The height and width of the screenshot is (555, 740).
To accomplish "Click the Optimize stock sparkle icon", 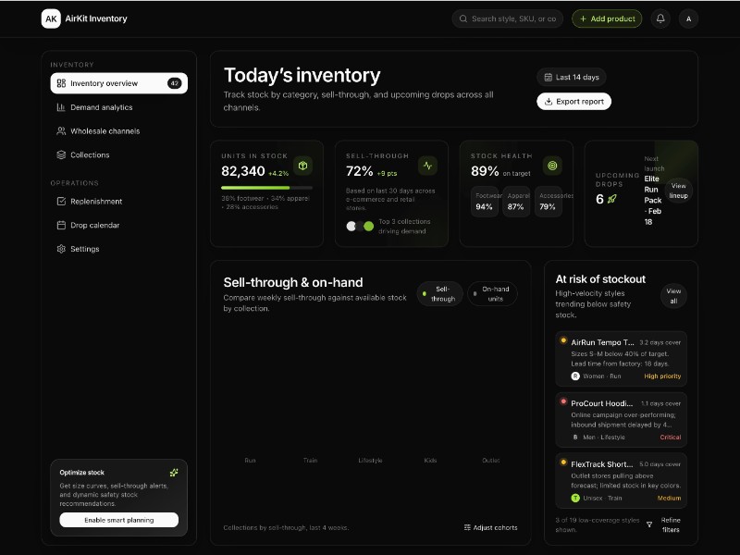I will pyautogui.click(x=174, y=473).
